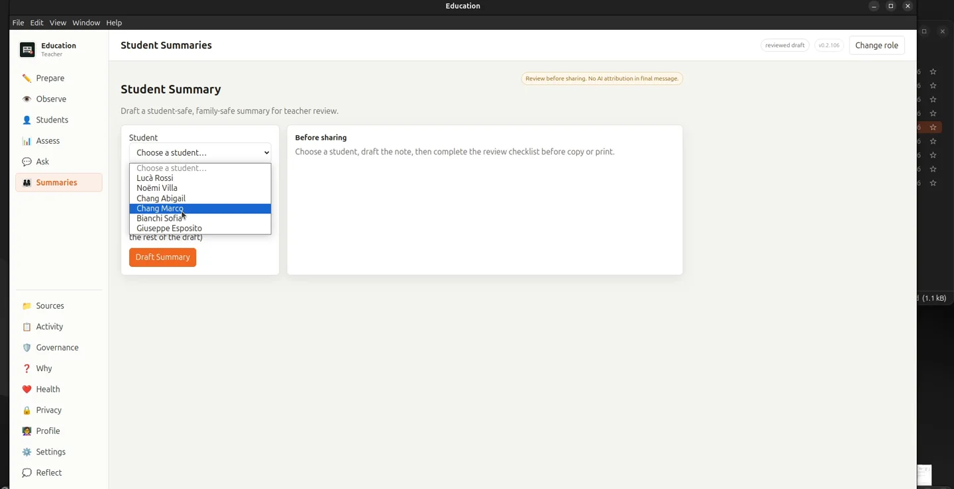Pick Bianchi Sofia from the dropdown
Image resolution: width=954 pixels, height=489 pixels.
click(x=200, y=218)
